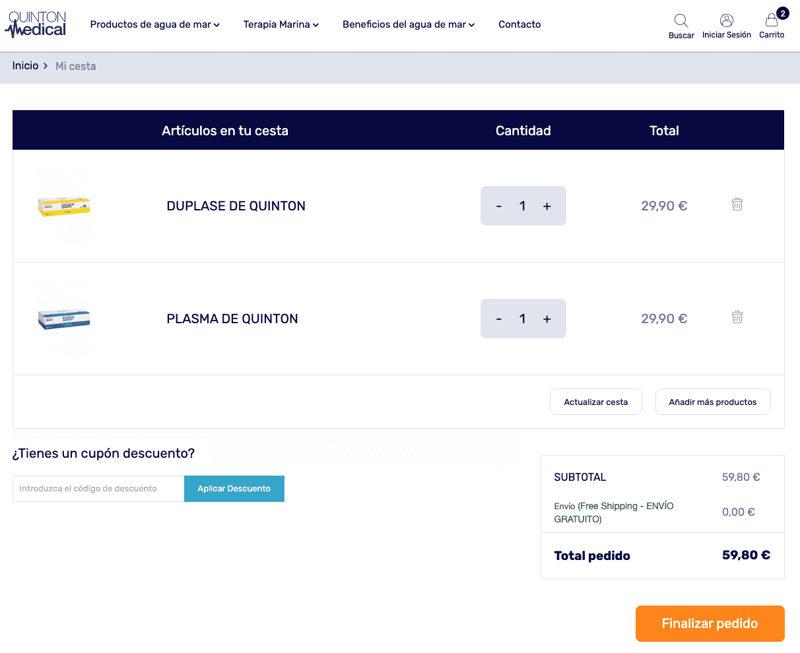800x653 pixels.
Task: Click the discount code input field
Action: (x=98, y=489)
